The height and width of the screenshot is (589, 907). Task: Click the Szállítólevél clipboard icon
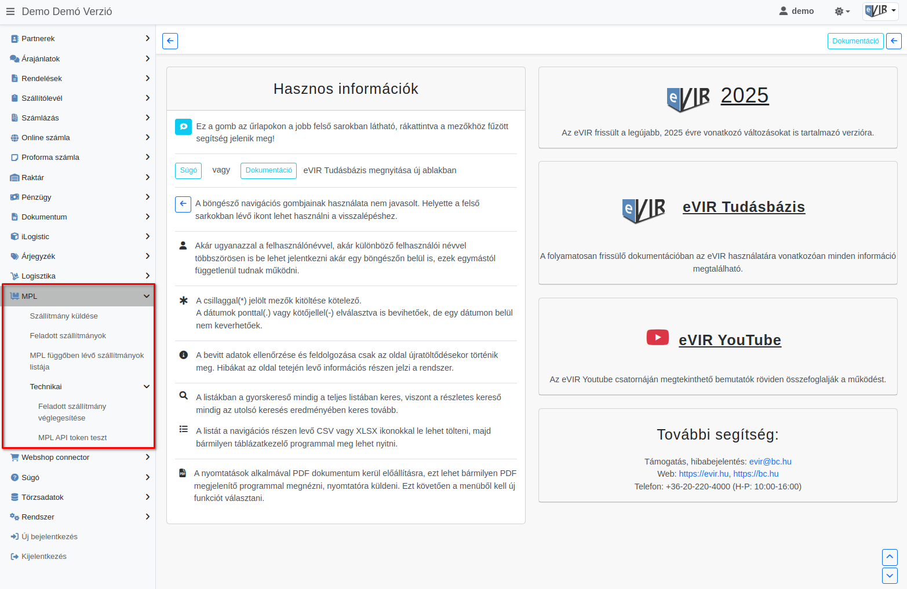tap(14, 98)
